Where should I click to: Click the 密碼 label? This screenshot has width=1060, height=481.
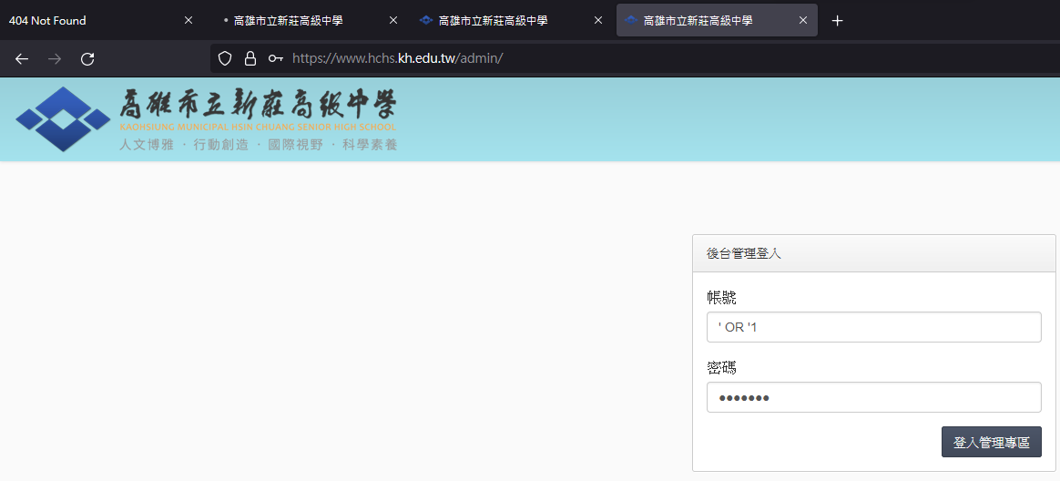pyautogui.click(x=721, y=367)
